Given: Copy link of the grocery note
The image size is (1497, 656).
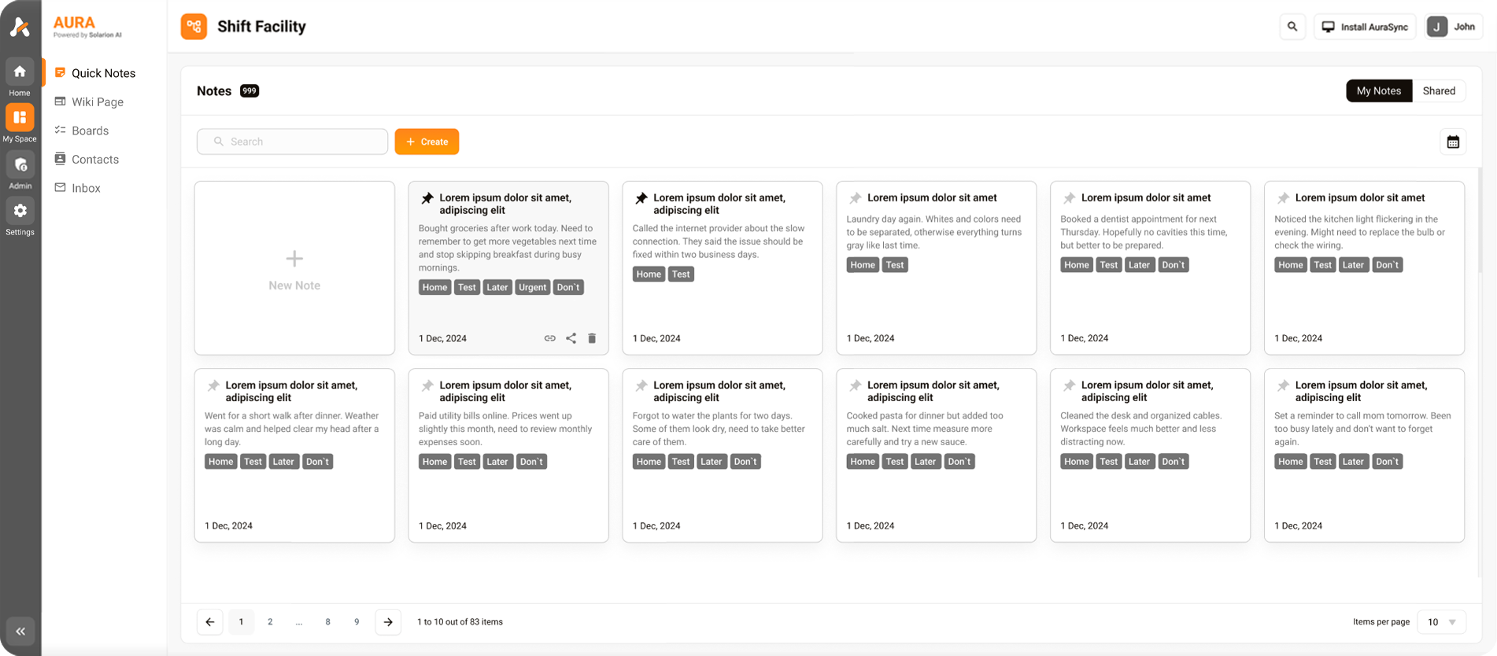Looking at the screenshot, I should coord(549,338).
